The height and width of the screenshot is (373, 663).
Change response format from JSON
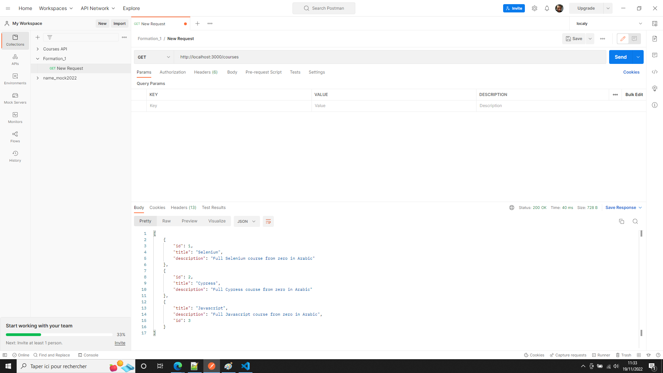(246, 221)
